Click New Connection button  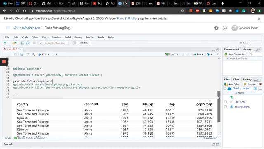pyautogui.click(x=236, y=54)
